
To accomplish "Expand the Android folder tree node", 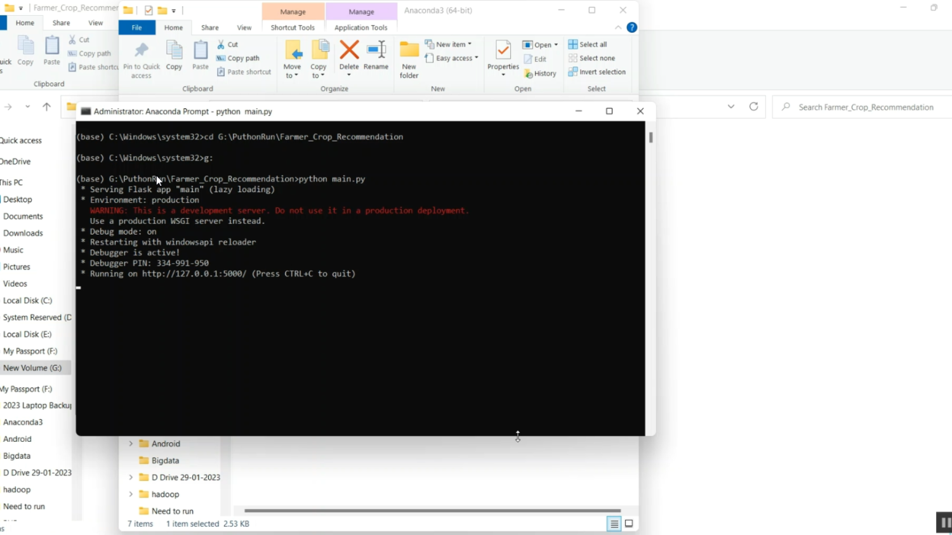I will click(x=131, y=444).
